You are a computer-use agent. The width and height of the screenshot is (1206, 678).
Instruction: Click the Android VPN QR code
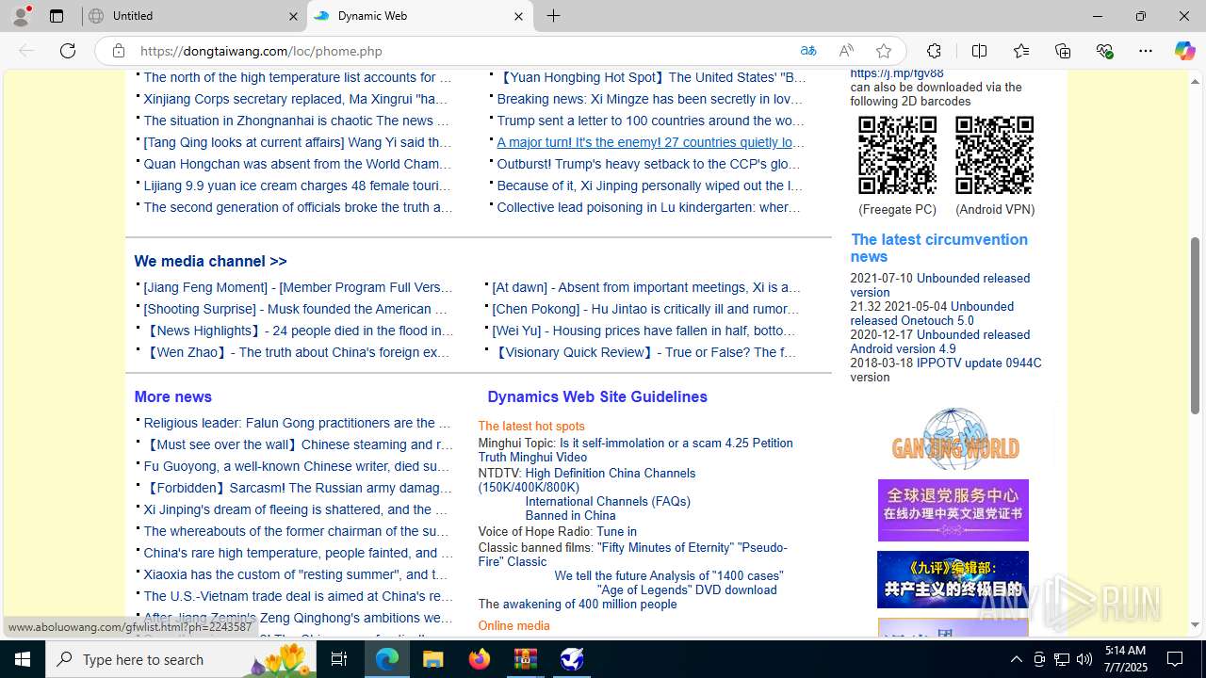pyautogui.click(x=994, y=155)
